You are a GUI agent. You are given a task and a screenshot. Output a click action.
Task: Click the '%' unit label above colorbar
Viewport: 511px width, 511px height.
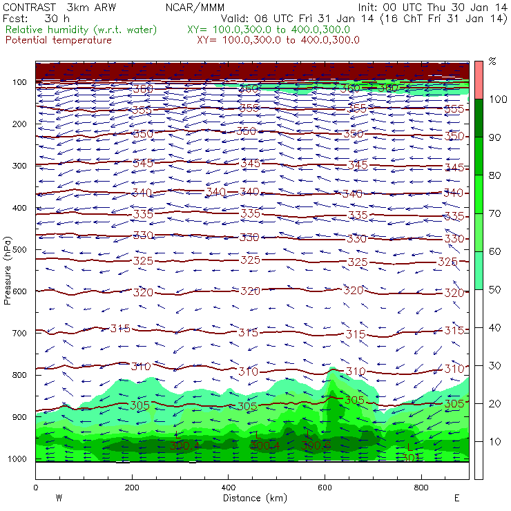[492, 61]
